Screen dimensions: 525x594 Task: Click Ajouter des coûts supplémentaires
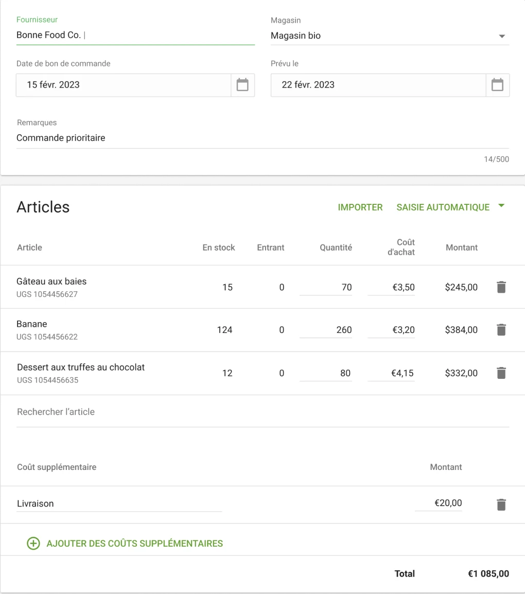pyautogui.click(x=134, y=543)
